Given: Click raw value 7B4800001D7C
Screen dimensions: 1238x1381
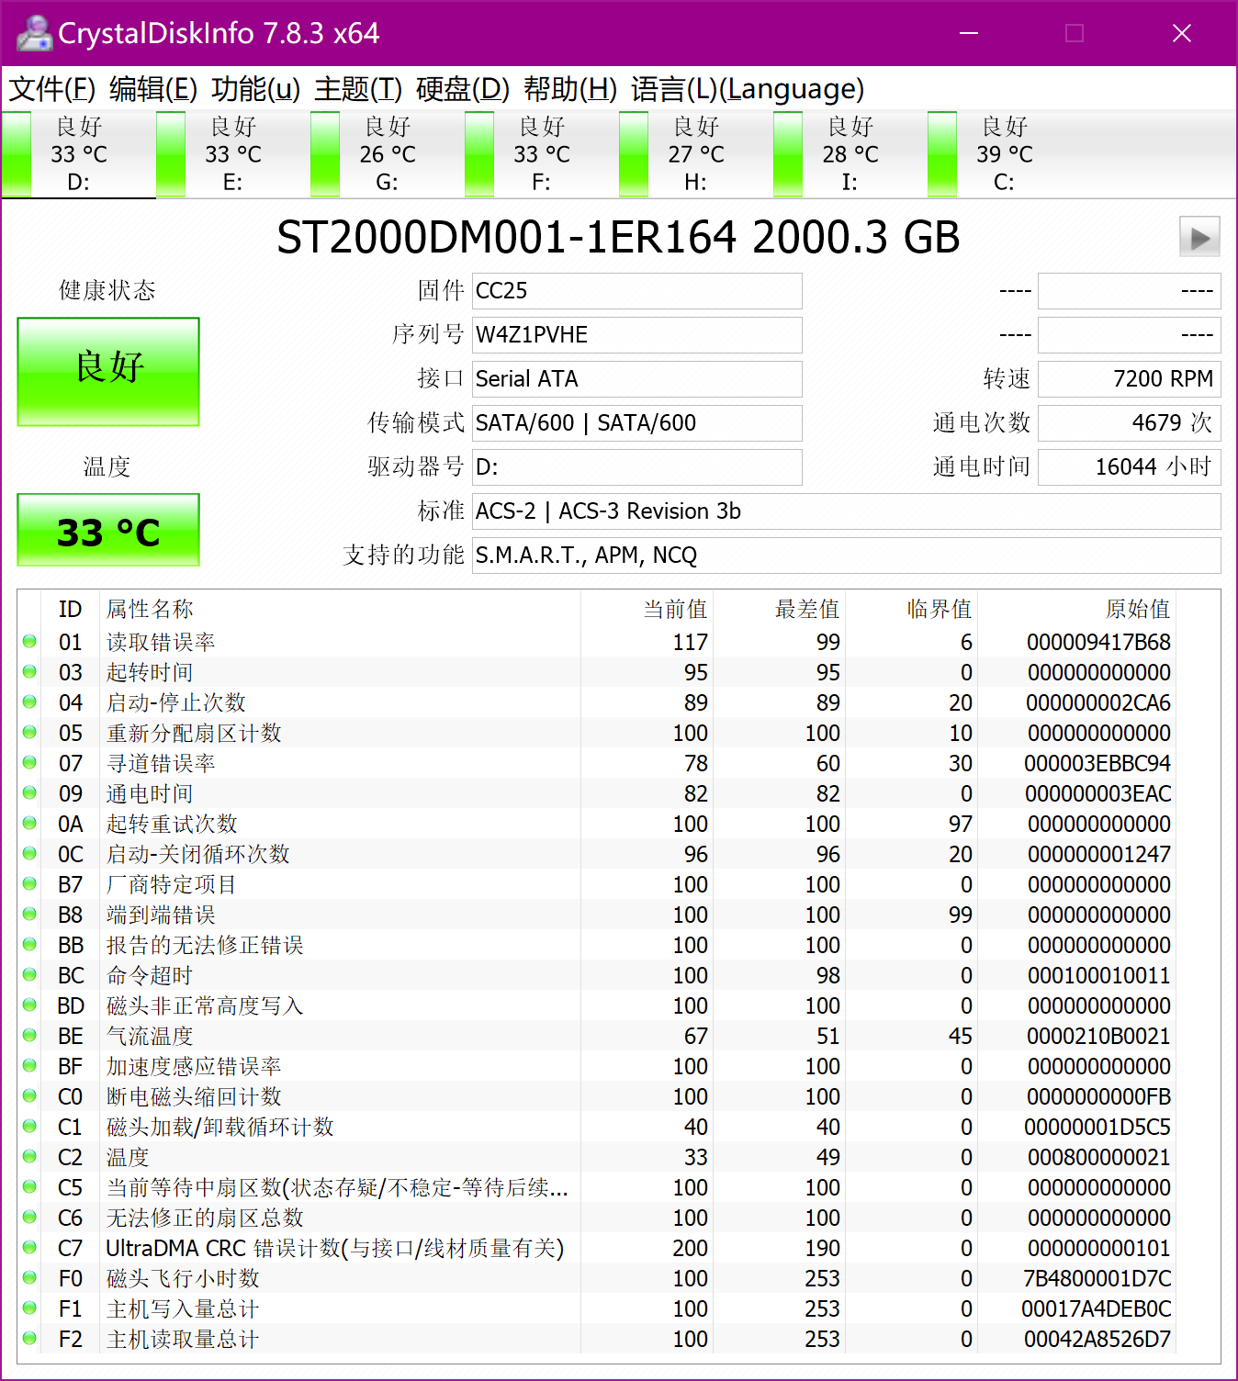Looking at the screenshot, I should coord(1097,1278).
